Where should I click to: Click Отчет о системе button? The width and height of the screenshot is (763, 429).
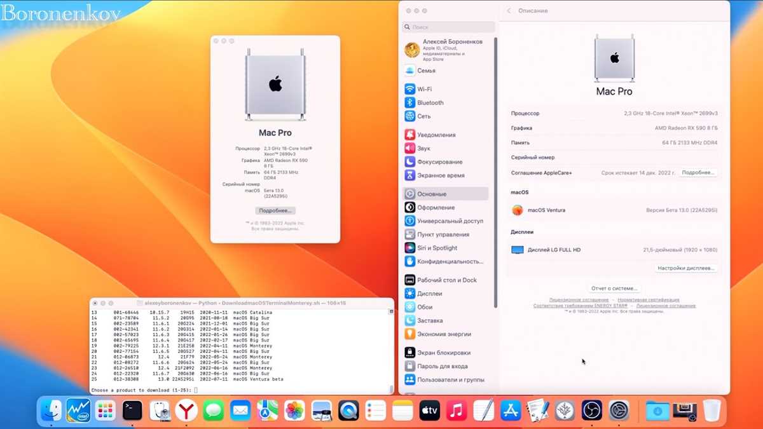pos(614,289)
